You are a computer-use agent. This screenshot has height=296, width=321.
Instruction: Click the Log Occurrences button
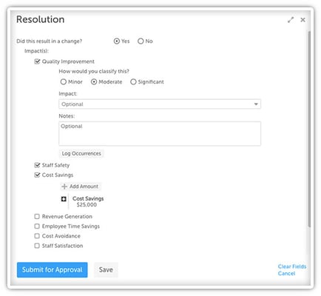(81, 153)
